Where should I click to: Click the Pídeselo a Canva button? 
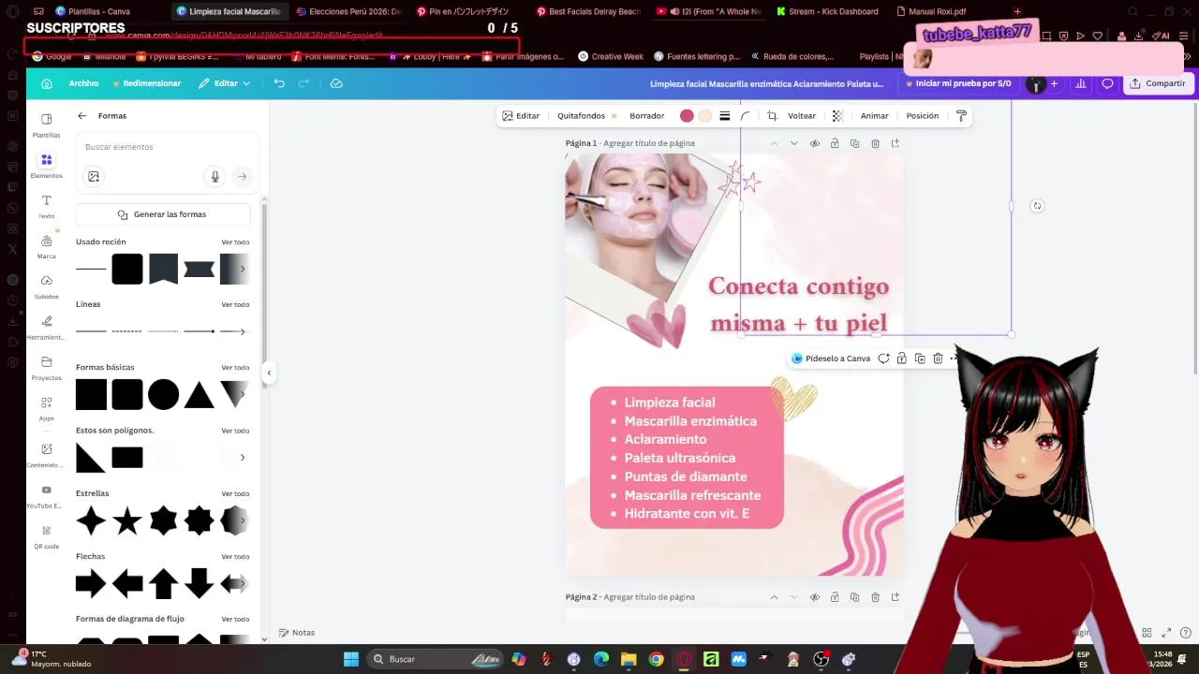point(831,359)
